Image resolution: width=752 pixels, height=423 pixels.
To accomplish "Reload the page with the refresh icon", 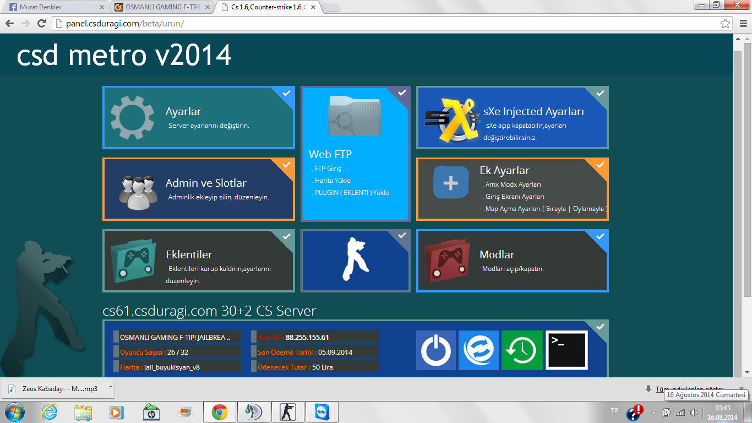I will [x=41, y=24].
